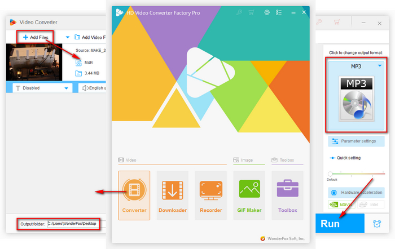
Task: Open the GIF Maker module
Action: 249,195
